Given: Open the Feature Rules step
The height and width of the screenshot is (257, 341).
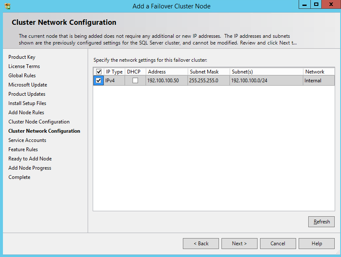Looking at the screenshot, I should click(x=23, y=149).
